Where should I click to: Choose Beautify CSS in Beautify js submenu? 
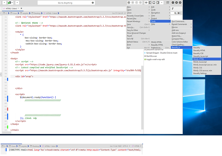click(x=207, y=54)
